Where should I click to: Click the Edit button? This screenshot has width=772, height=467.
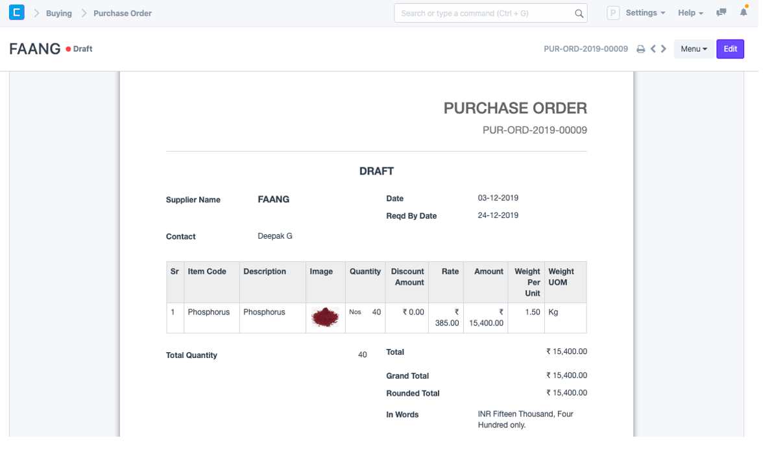[x=730, y=49]
